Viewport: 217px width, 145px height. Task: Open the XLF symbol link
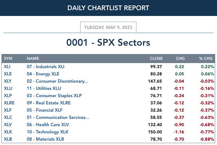[8, 110]
